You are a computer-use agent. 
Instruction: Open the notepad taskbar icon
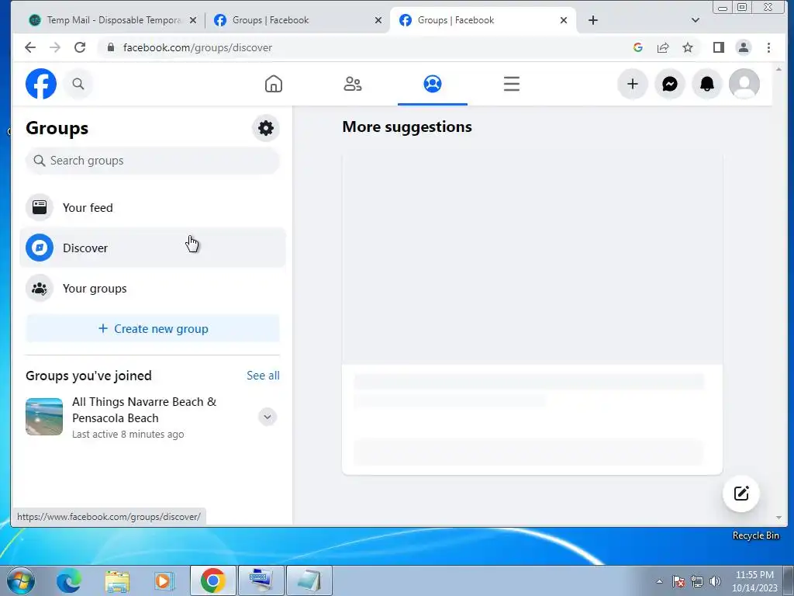click(x=309, y=580)
